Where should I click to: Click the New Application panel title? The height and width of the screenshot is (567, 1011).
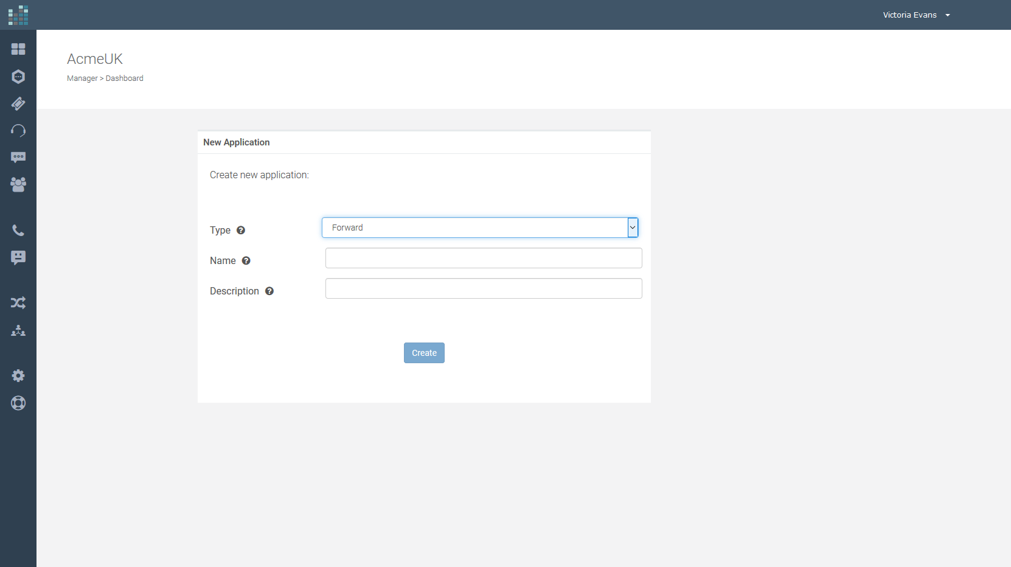point(237,142)
